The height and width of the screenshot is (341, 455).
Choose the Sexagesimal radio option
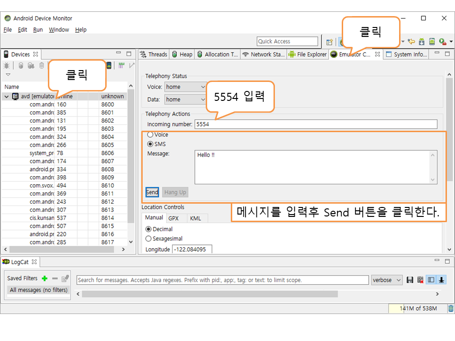click(149, 239)
